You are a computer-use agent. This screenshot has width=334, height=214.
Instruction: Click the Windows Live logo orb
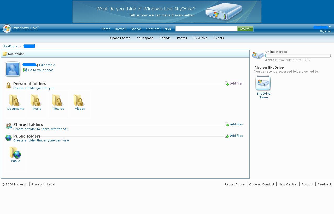7,29
